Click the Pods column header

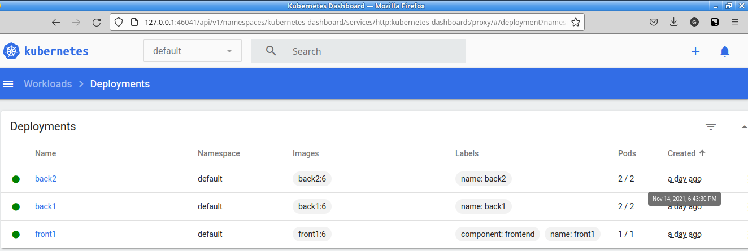(627, 153)
